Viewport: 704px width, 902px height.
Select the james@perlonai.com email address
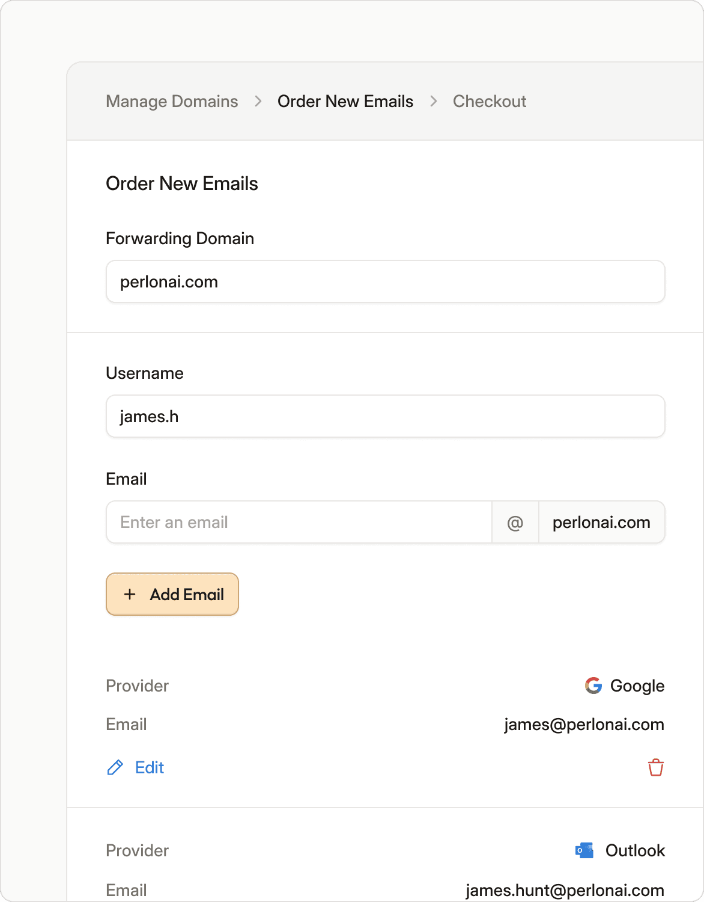tap(584, 725)
